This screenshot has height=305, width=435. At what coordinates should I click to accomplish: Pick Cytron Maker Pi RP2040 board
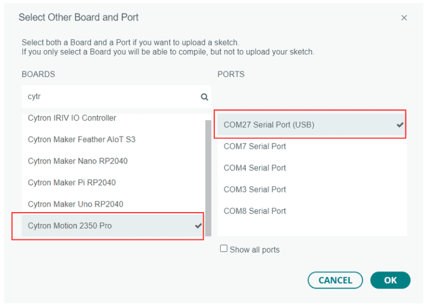coord(72,183)
